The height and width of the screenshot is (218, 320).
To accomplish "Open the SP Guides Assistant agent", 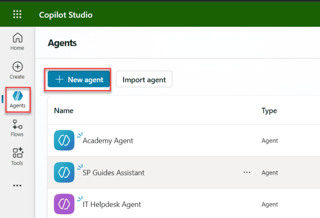I will tap(113, 173).
